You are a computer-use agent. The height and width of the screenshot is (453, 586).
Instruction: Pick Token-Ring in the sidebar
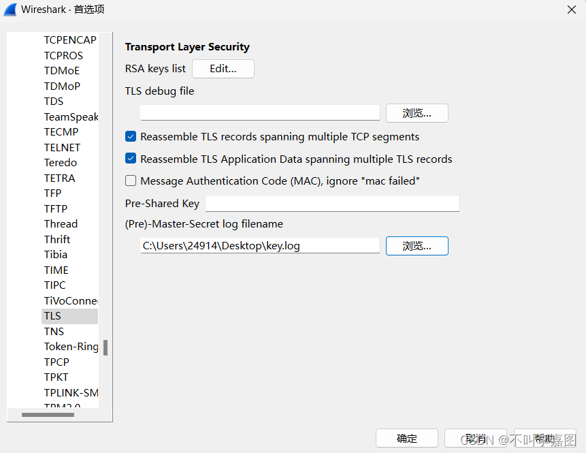pyautogui.click(x=71, y=347)
